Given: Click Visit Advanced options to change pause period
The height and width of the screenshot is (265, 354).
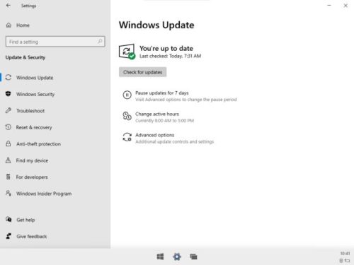Looking at the screenshot, I should (186, 100).
